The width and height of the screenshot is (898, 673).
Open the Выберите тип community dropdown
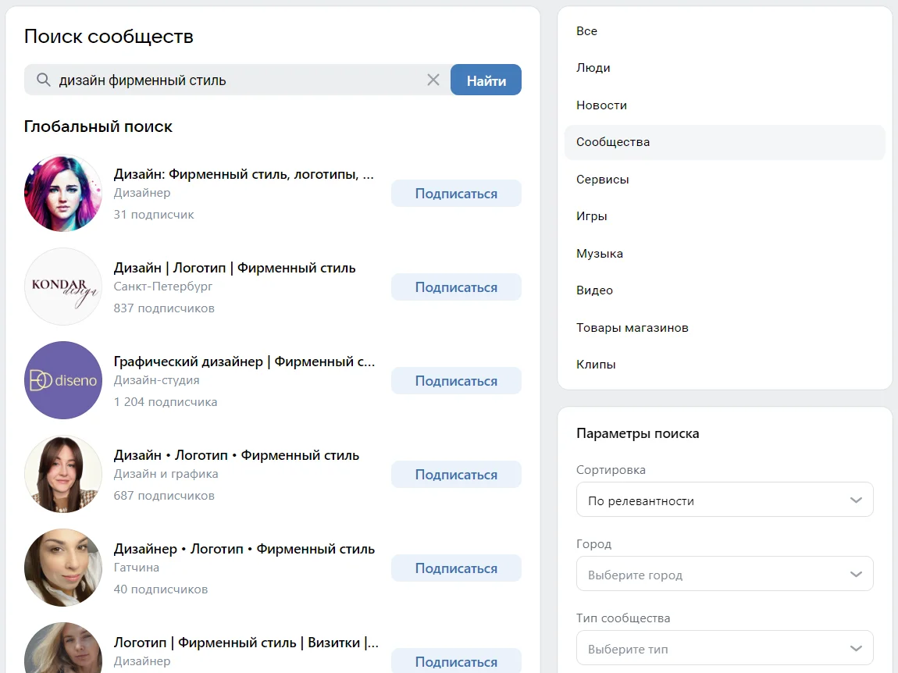pos(724,649)
